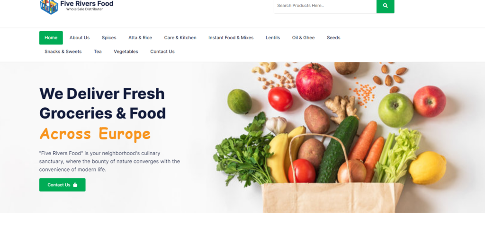485x234 pixels.
Task: Select Atta & Rice in navigation
Action: pyautogui.click(x=140, y=38)
